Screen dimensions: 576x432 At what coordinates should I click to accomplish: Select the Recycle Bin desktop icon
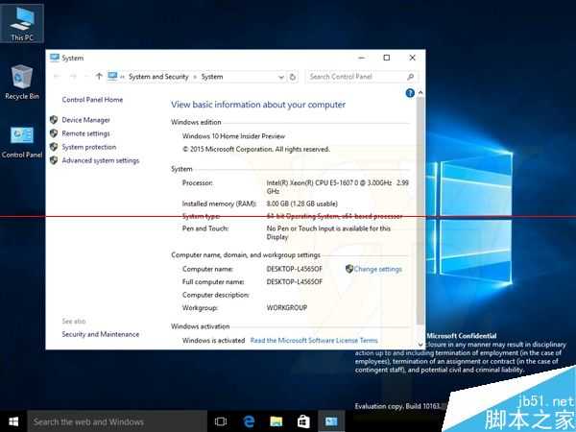tap(22, 83)
